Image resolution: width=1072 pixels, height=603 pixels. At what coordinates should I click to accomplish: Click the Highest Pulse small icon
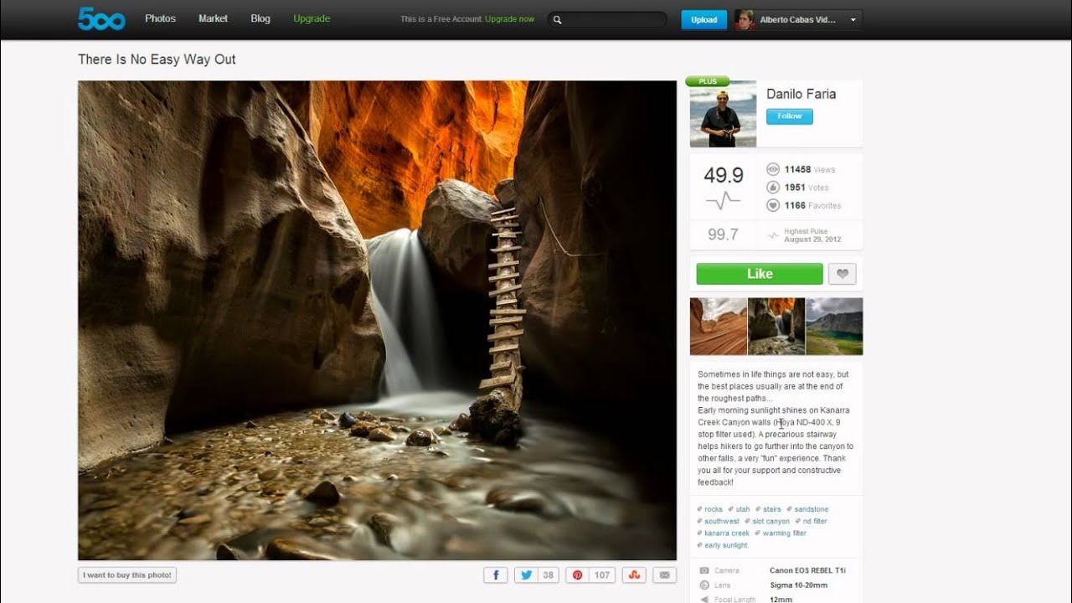(773, 235)
